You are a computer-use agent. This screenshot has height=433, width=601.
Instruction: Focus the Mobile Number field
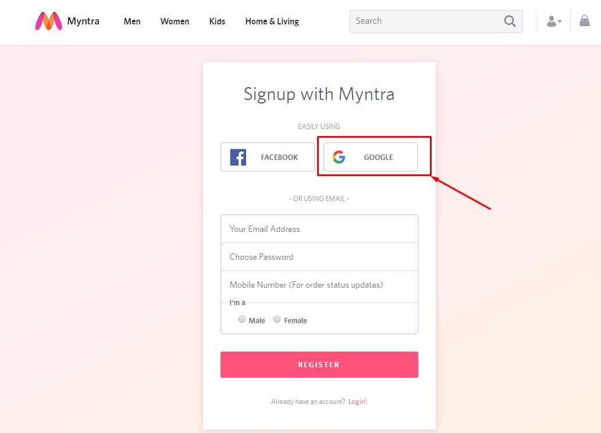[319, 285]
